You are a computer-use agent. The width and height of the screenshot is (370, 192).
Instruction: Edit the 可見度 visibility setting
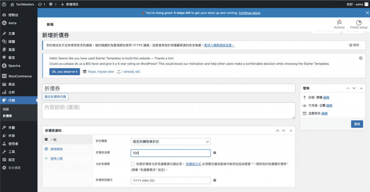[329, 106]
